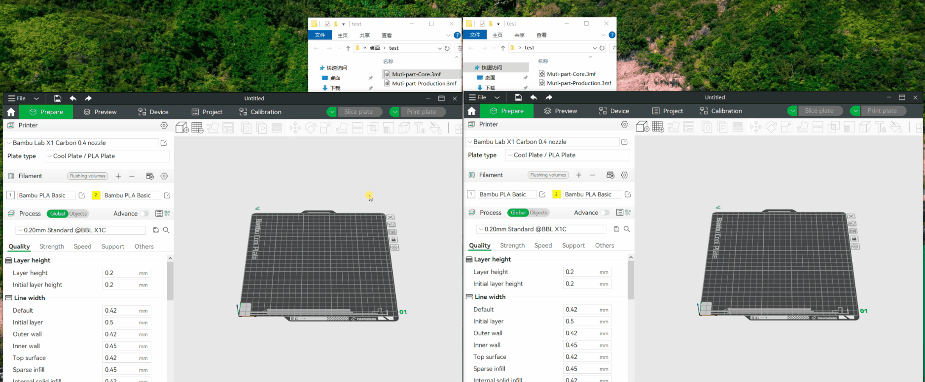This screenshot has width=925, height=382.
Task: Open Project tab in left Bambu window
Action: (x=207, y=112)
